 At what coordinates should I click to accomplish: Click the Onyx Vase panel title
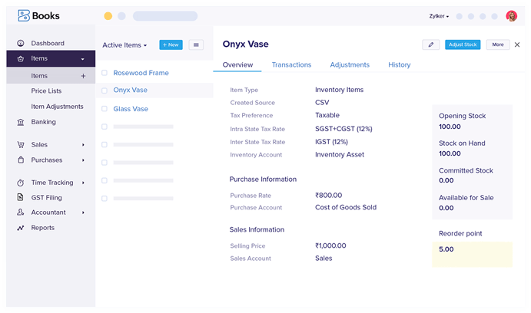click(245, 44)
